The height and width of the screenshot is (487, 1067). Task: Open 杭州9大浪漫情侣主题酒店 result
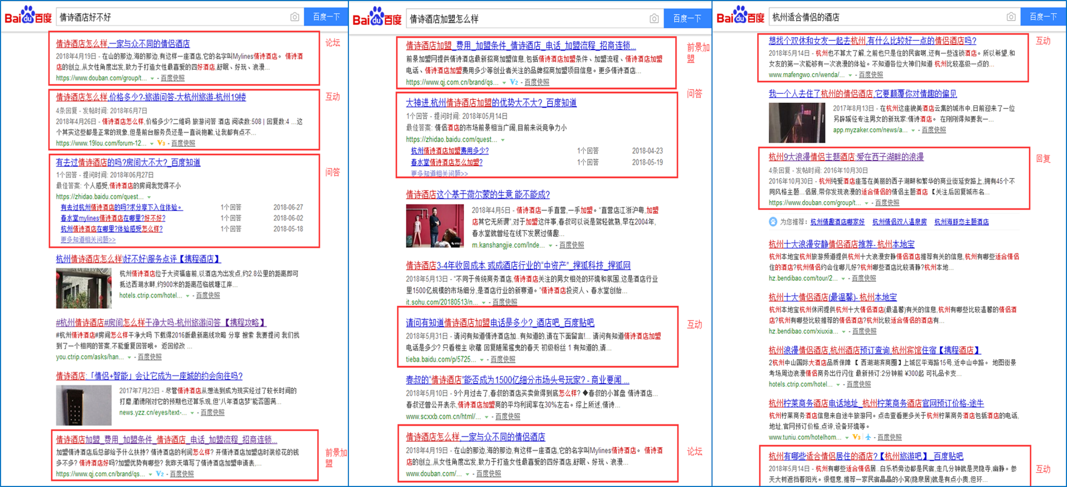(x=846, y=157)
